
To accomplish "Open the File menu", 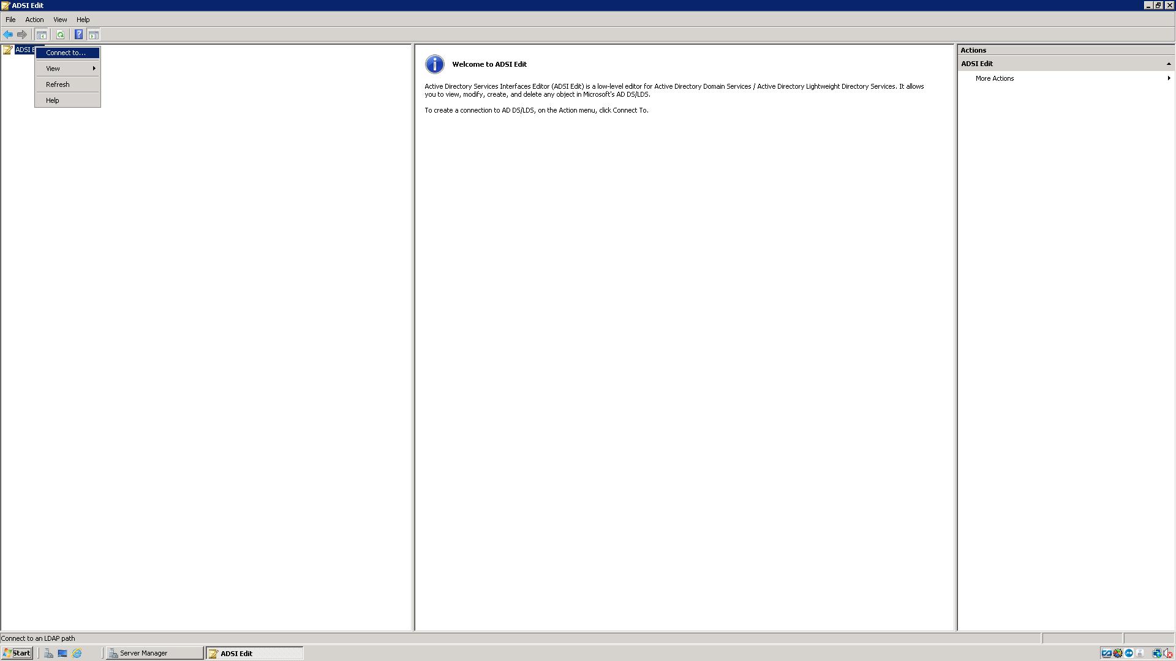I will coord(10,20).
